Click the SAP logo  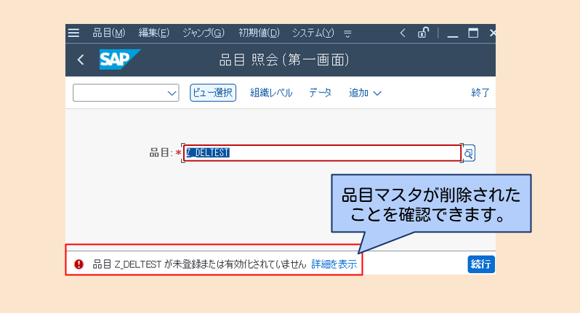tap(119, 59)
